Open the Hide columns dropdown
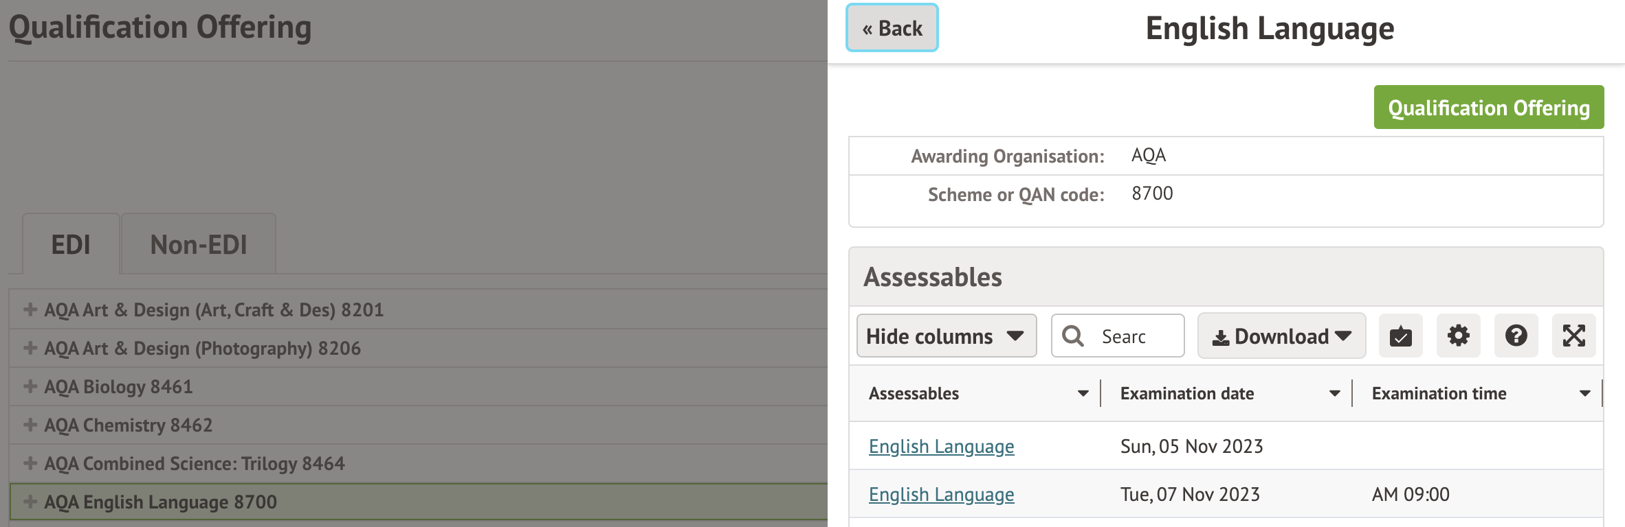Viewport: 1625px width, 527px height. 946,336
